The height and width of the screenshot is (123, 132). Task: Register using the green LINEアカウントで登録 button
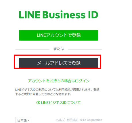59,35
